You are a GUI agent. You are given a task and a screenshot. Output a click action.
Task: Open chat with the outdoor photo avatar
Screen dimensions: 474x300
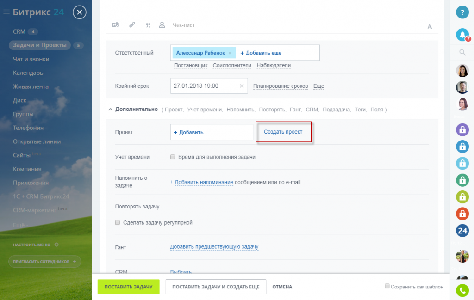tap(462, 256)
